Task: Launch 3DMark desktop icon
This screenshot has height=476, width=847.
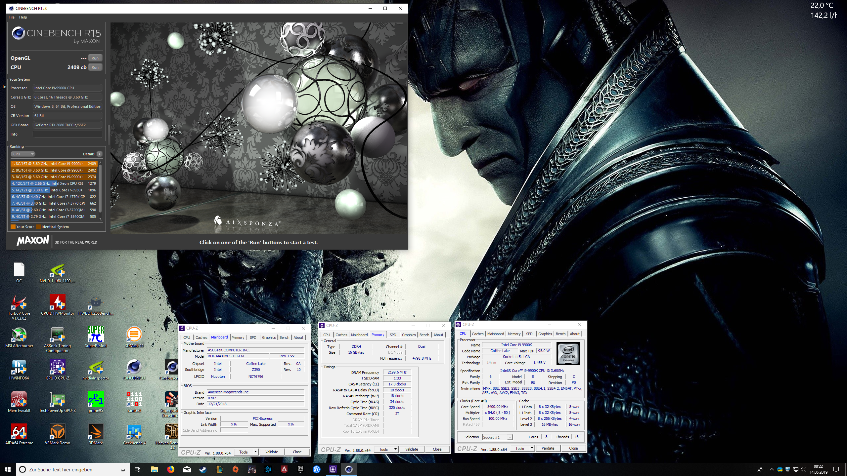Action: pyautogui.click(x=96, y=434)
